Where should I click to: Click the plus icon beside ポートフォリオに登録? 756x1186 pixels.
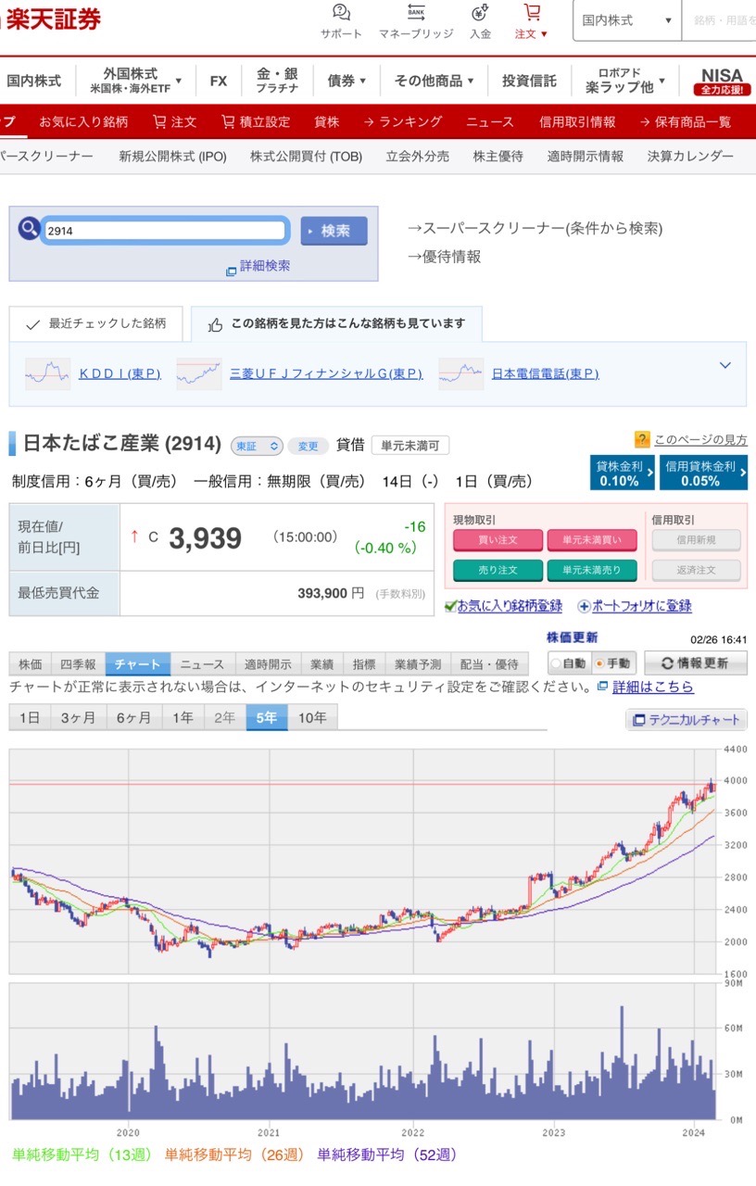click(584, 607)
